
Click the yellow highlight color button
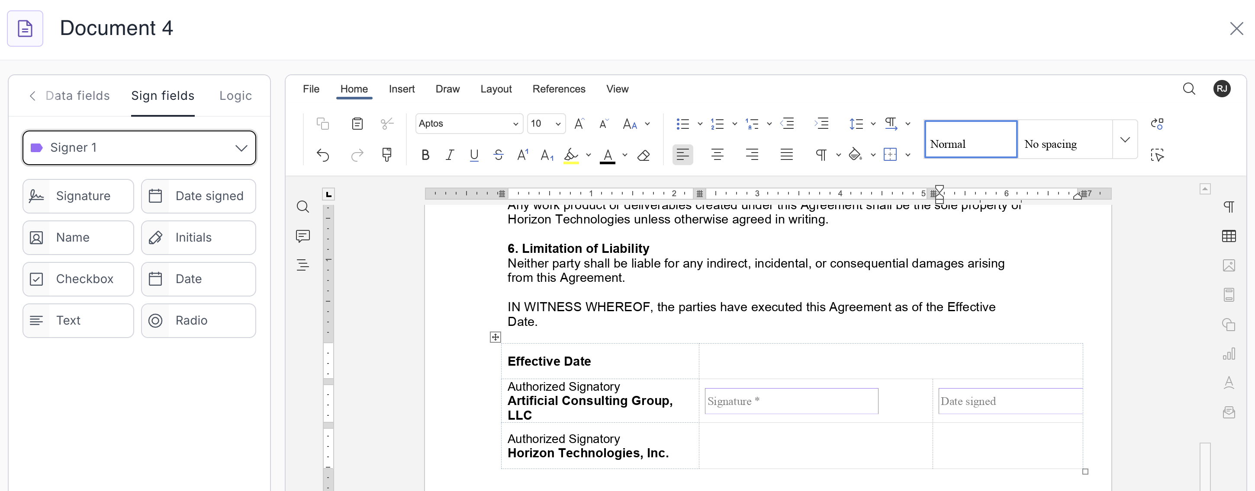click(x=570, y=155)
